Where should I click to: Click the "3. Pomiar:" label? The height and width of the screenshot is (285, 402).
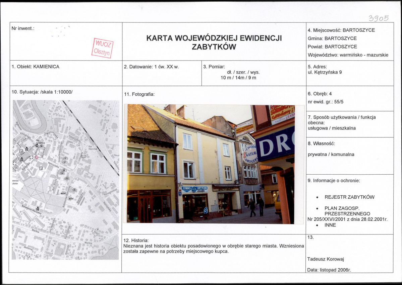pos(214,67)
